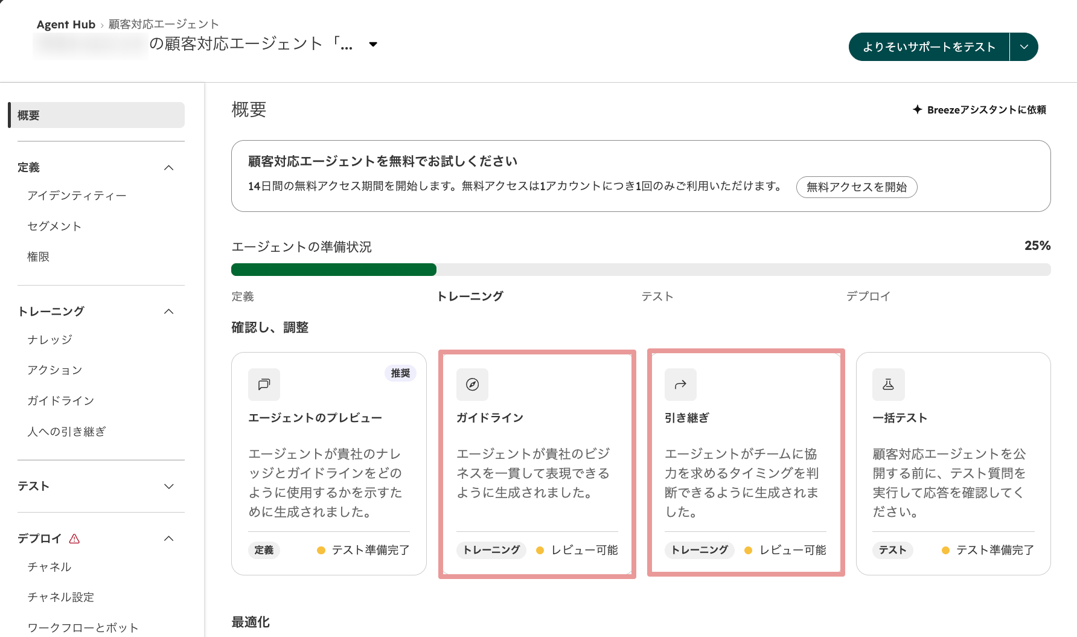Click Agent Hub breadcrumb link
1077x637 pixels.
tap(66, 24)
